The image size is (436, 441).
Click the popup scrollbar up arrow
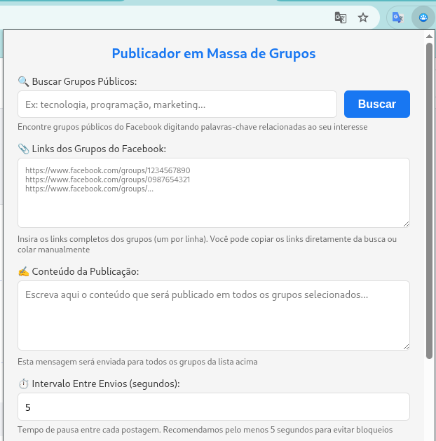tap(429, 36)
